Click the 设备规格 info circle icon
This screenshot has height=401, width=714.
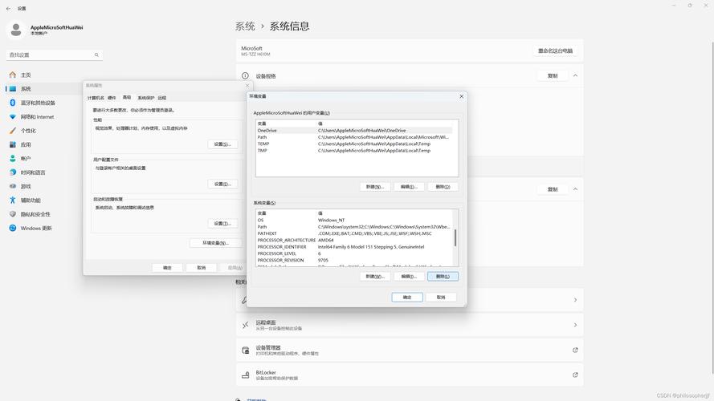[245, 76]
